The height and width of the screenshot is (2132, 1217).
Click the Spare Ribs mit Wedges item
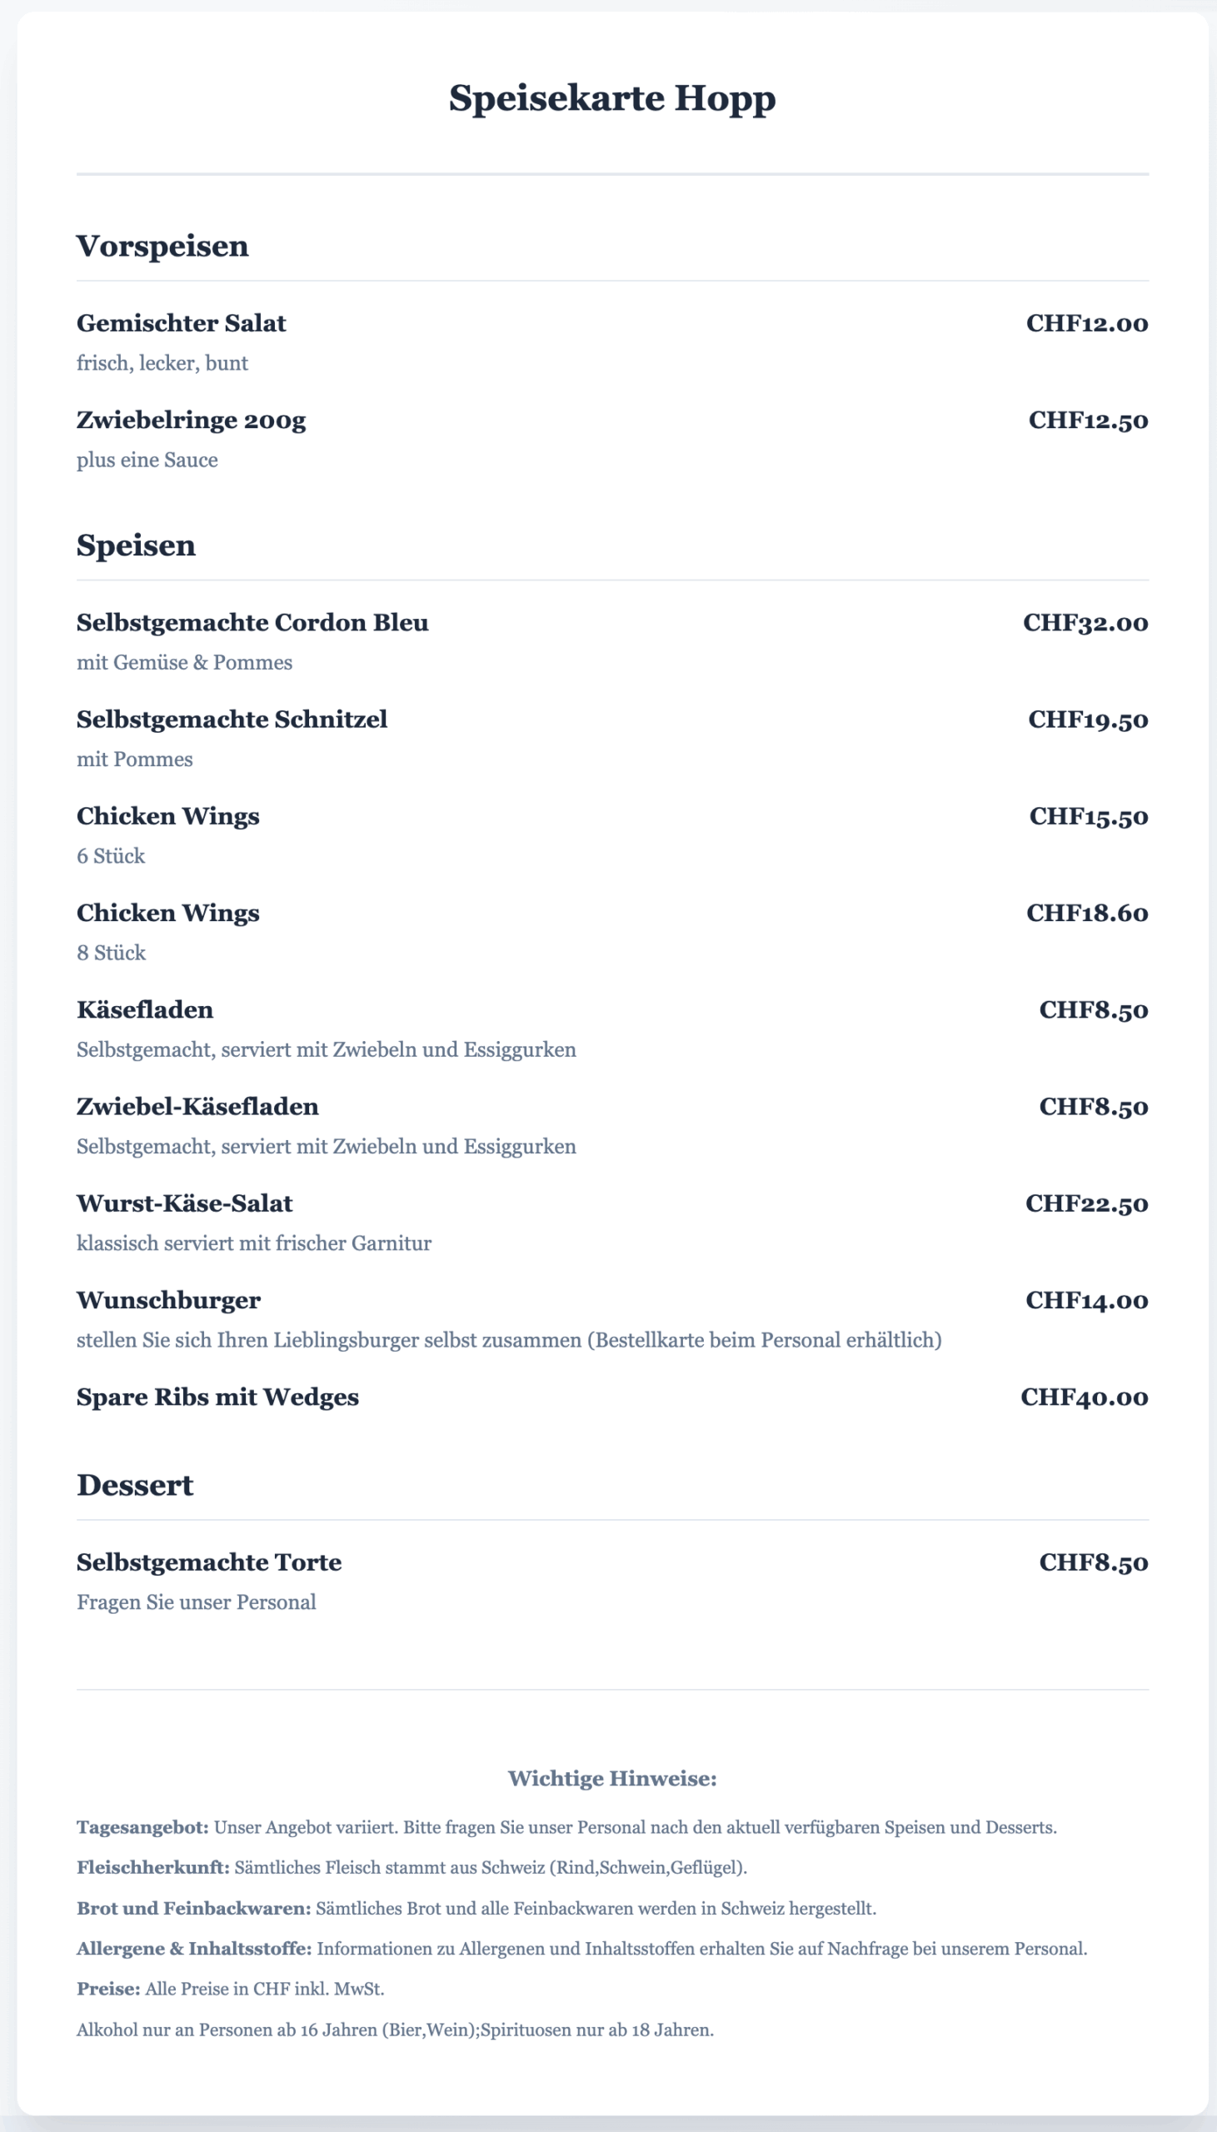217,1397
